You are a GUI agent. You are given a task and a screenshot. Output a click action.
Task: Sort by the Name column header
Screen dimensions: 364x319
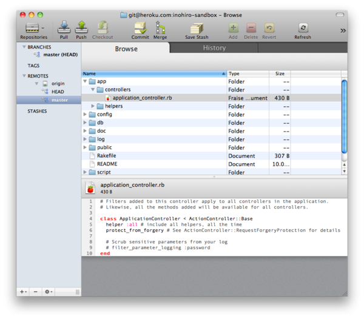154,73
